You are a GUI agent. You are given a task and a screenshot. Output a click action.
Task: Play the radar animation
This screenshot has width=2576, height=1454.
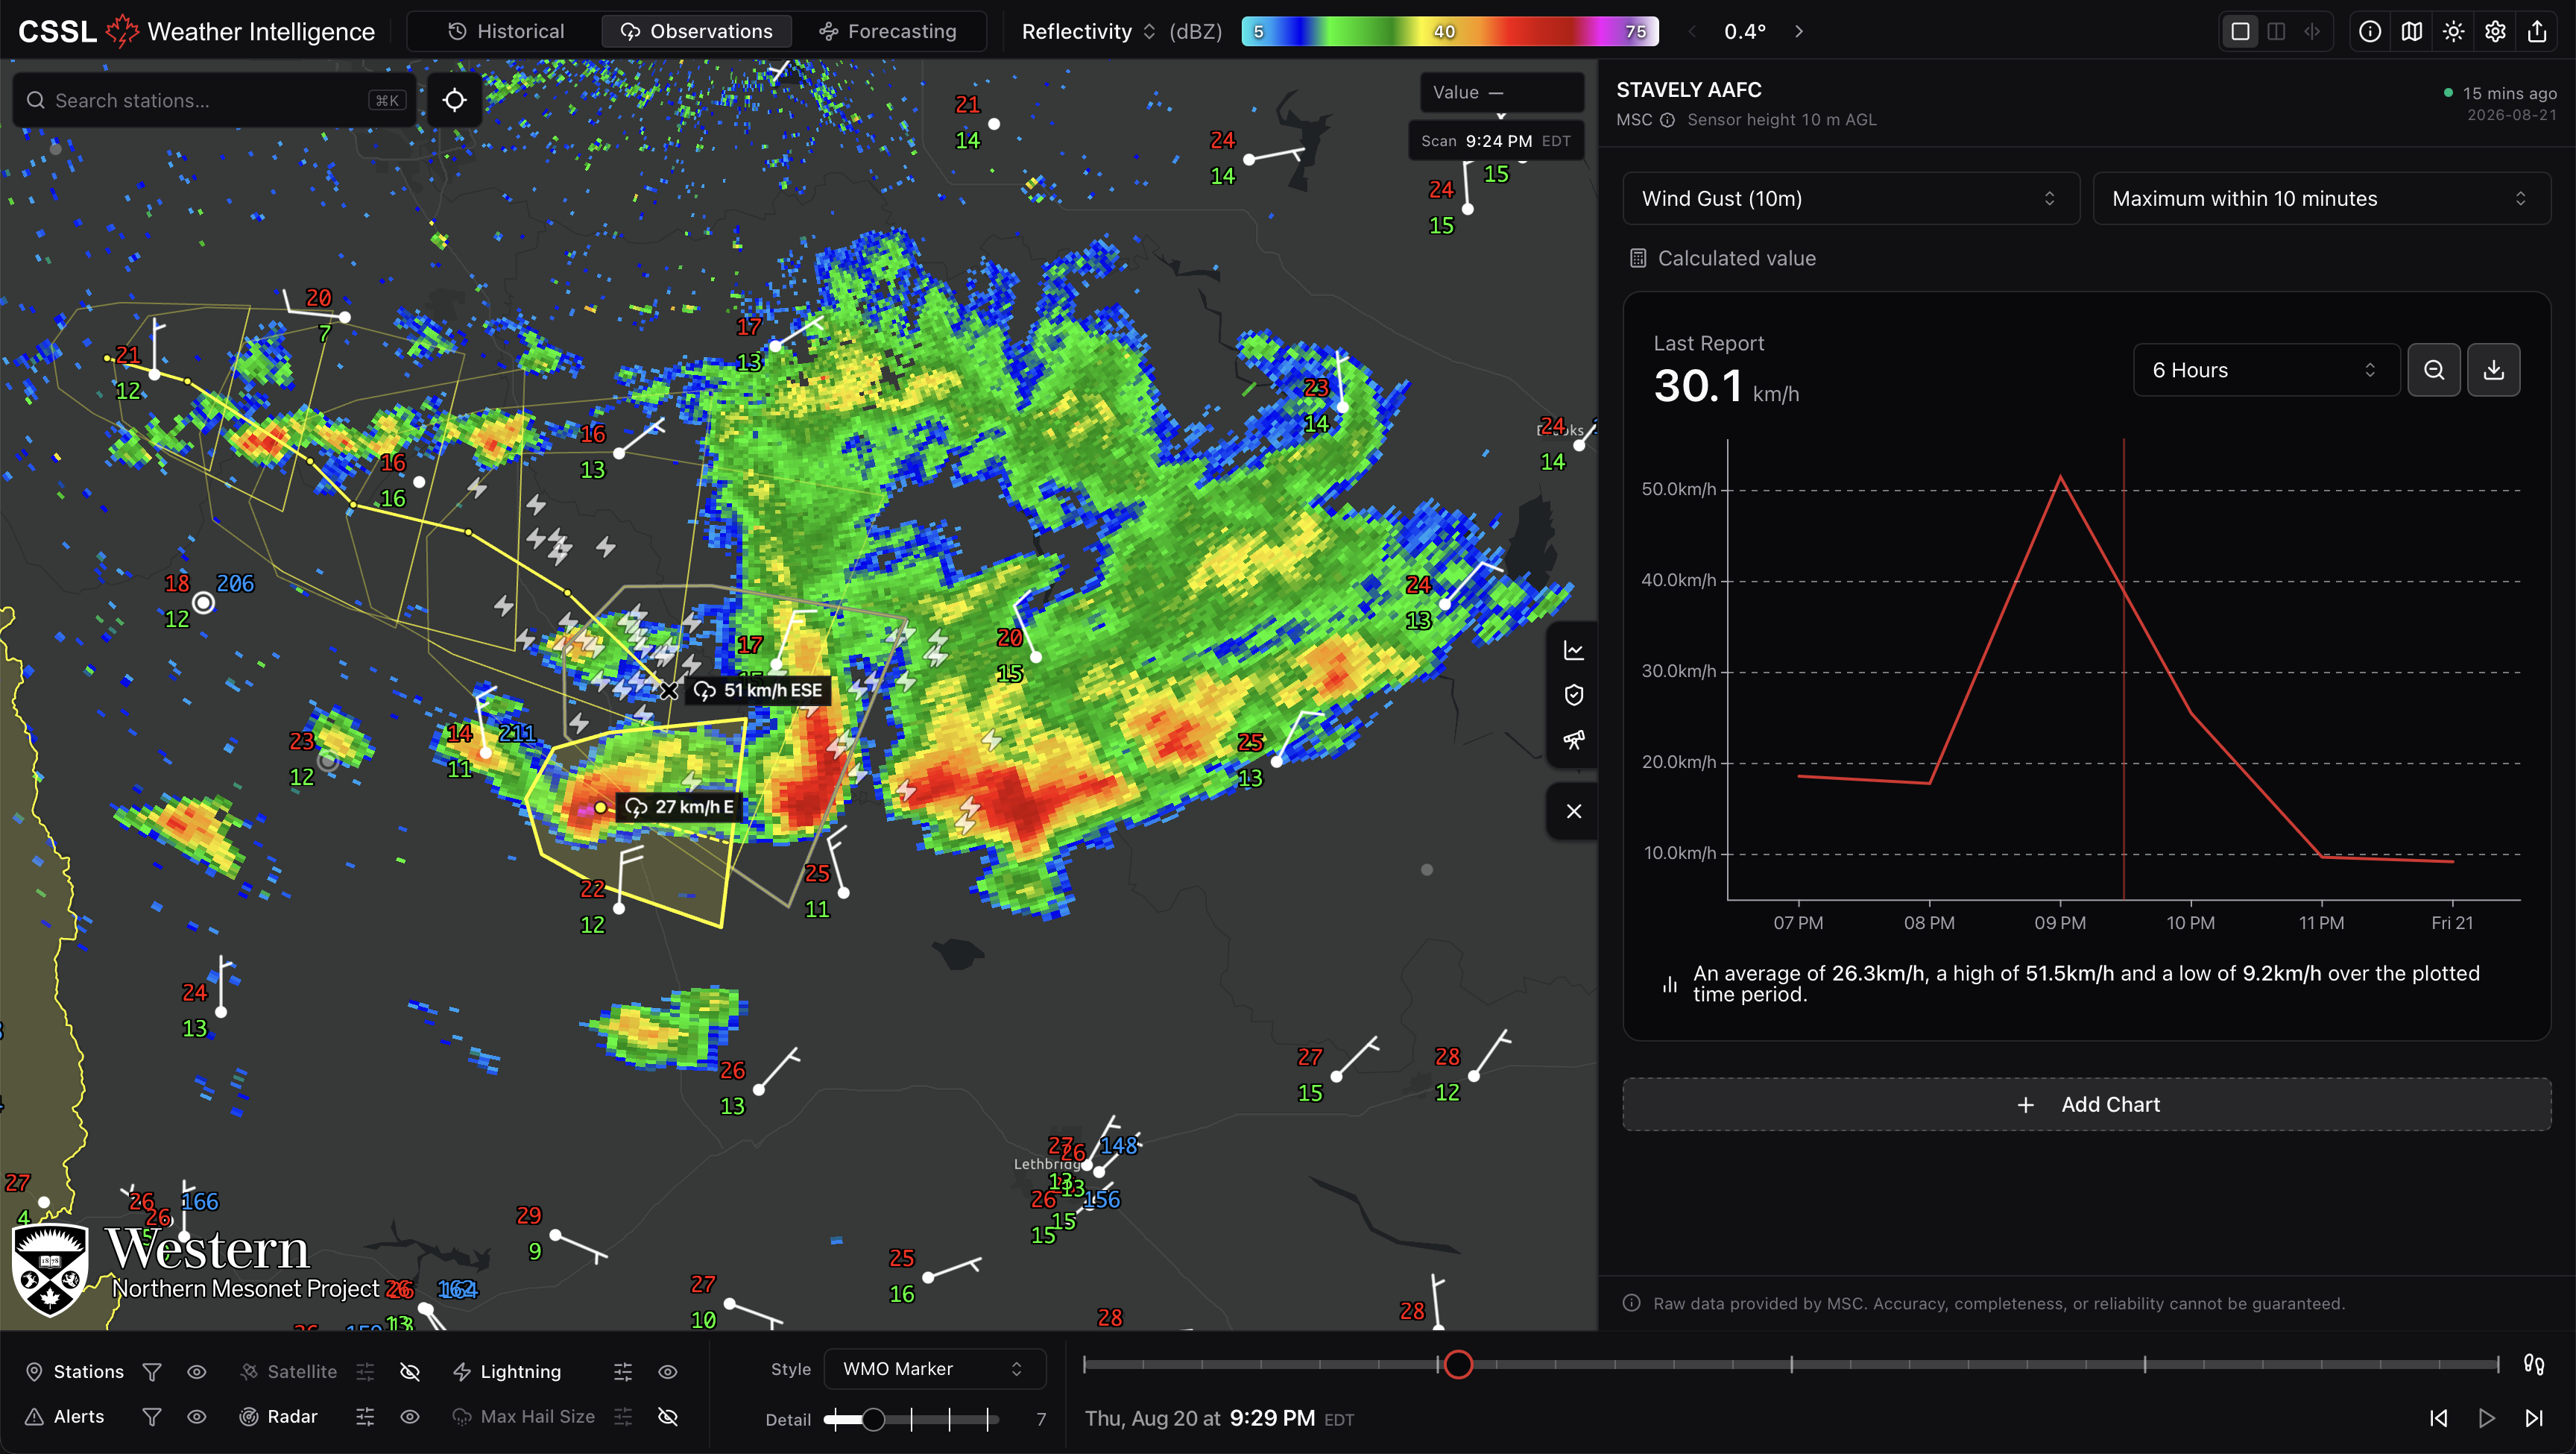(x=2486, y=1419)
